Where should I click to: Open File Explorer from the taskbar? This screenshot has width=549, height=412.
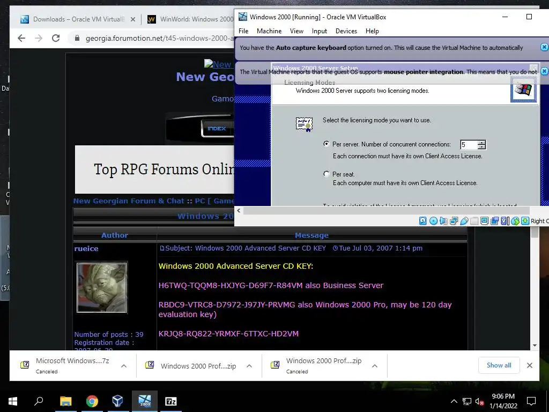(x=65, y=401)
